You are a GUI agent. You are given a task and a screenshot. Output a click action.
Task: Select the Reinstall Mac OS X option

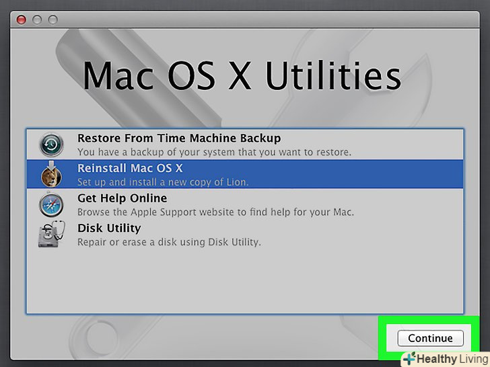130,168
